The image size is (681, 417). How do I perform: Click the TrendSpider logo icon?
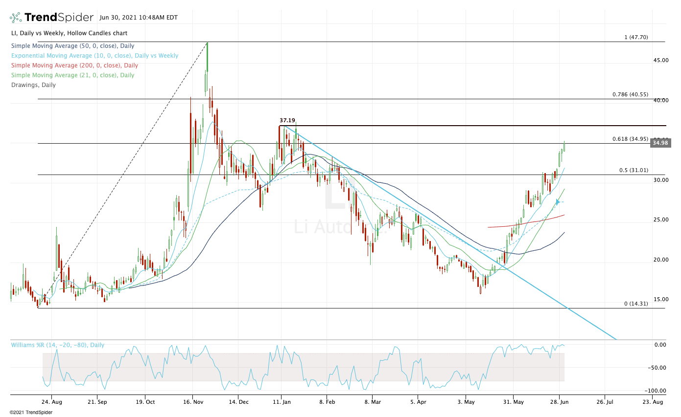16,18
